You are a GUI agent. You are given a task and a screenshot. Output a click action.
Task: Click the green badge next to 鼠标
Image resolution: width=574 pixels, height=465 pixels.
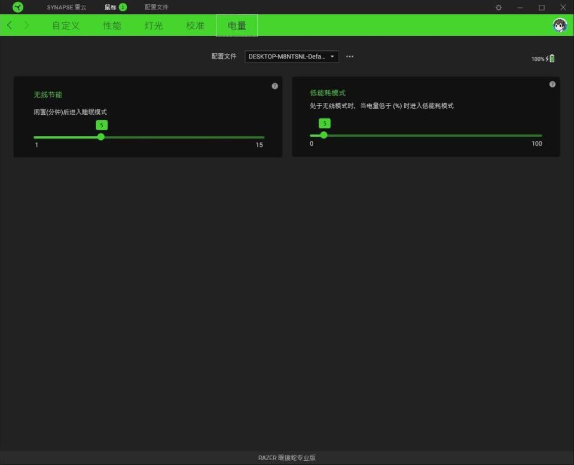[x=123, y=7]
